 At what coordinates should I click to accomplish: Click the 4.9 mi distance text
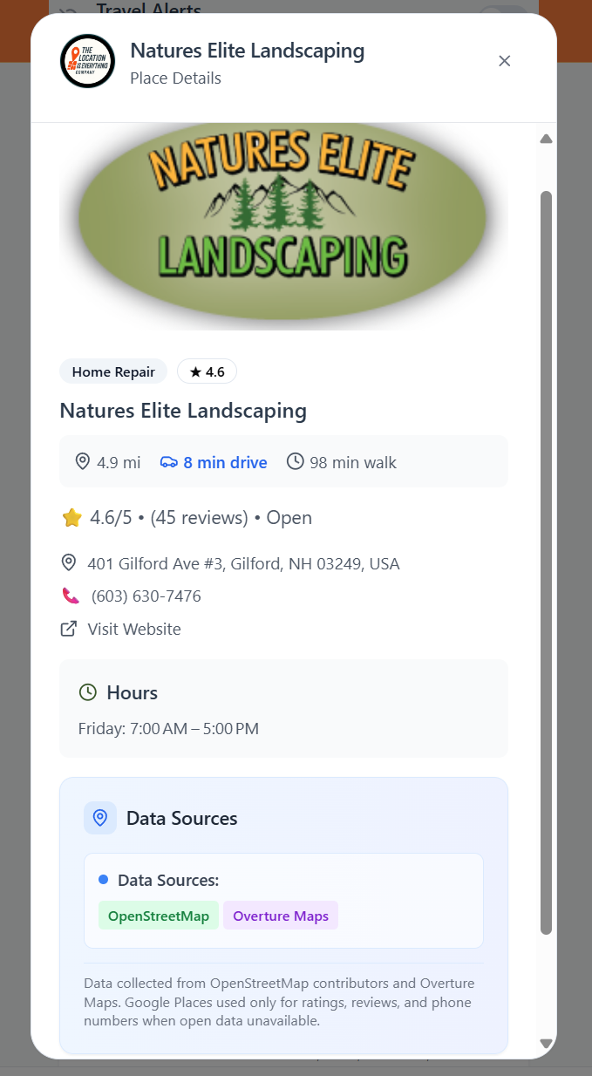point(119,462)
